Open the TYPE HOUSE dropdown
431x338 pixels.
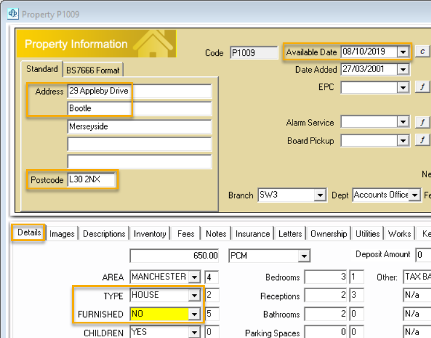(194, 295)
